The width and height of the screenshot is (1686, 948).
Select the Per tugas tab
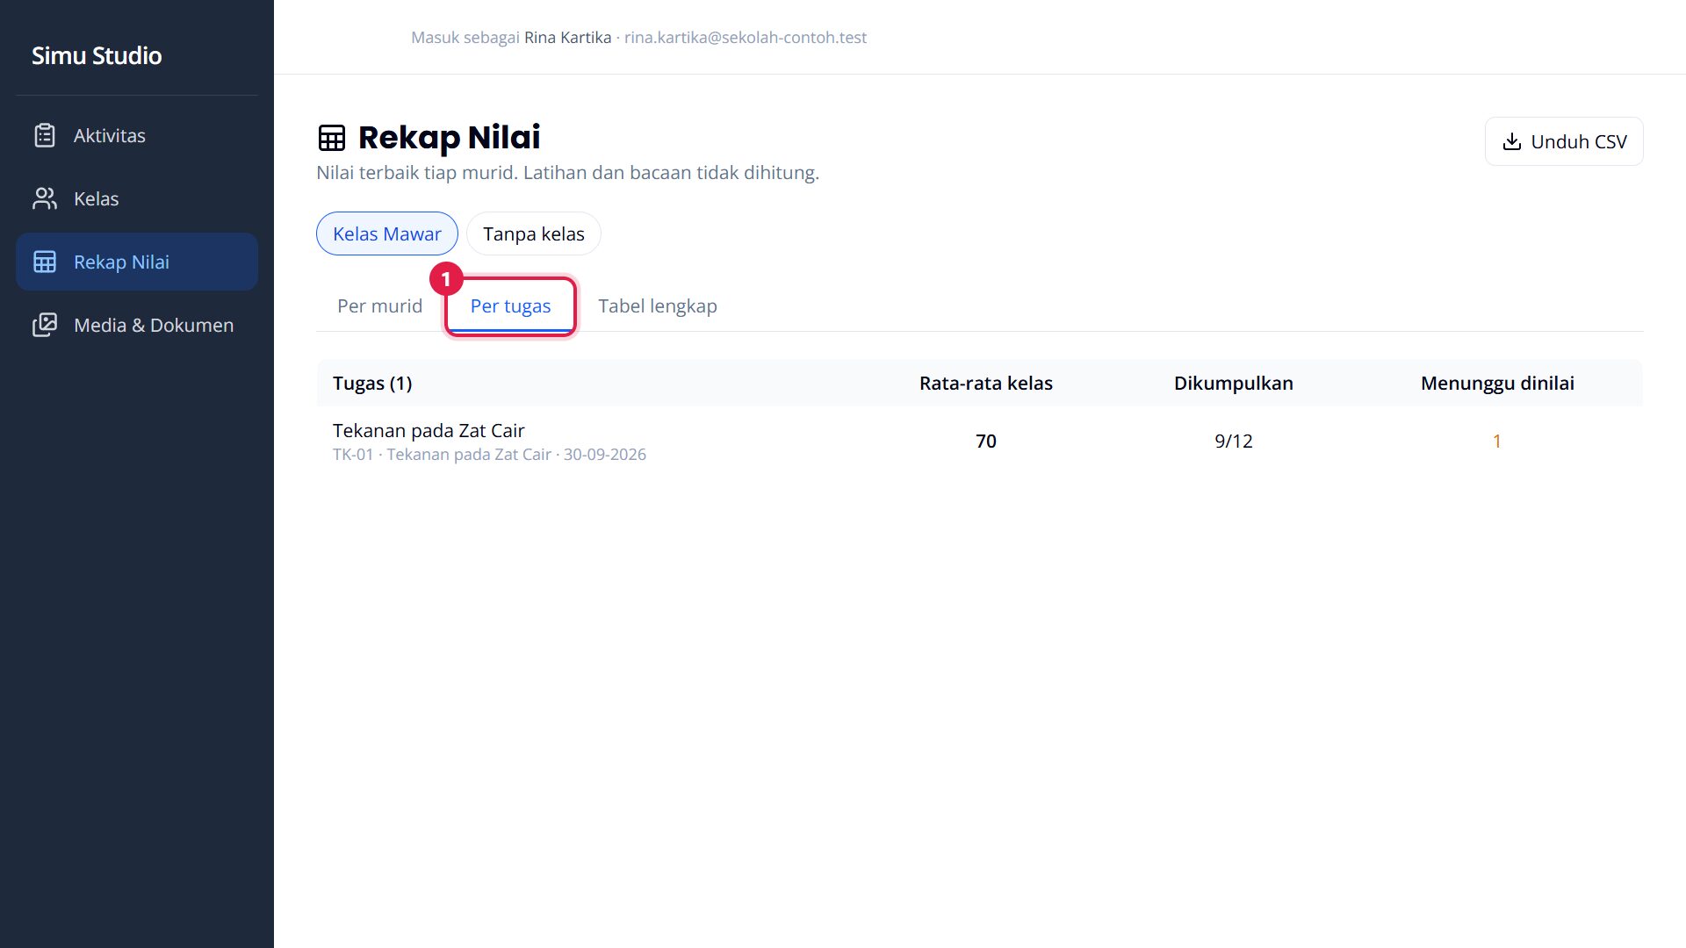click(510, 305)
